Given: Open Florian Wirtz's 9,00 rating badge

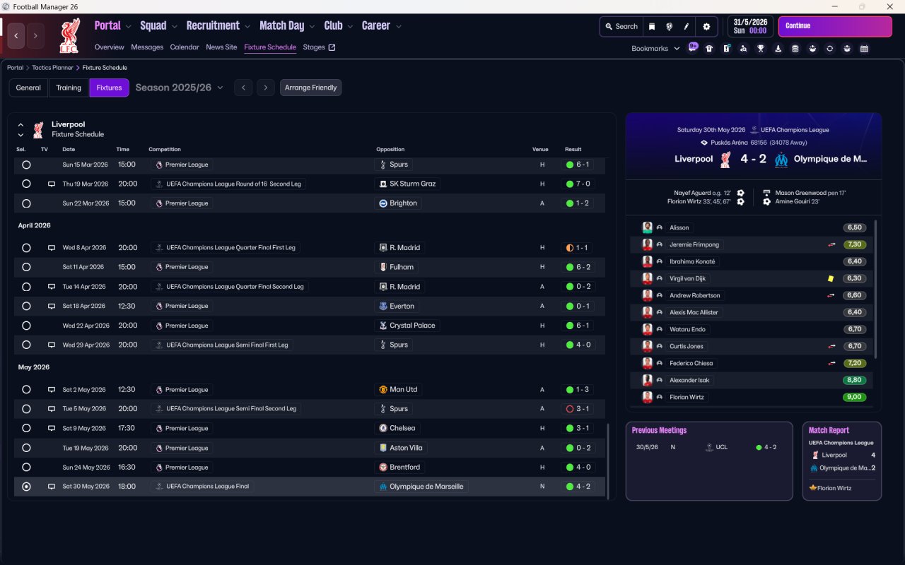Looking at the screenshot, I should tap(854, 397).
